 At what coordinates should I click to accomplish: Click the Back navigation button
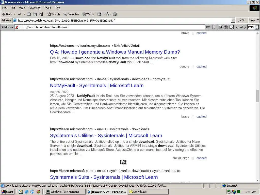[x=7, y=14]
